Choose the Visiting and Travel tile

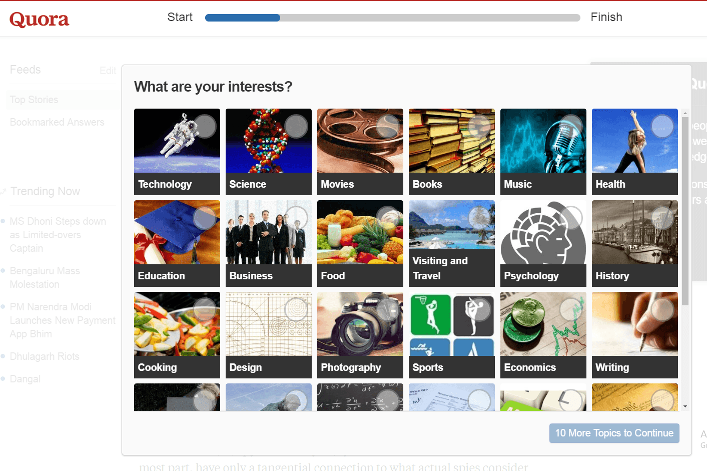click(452, 243)
